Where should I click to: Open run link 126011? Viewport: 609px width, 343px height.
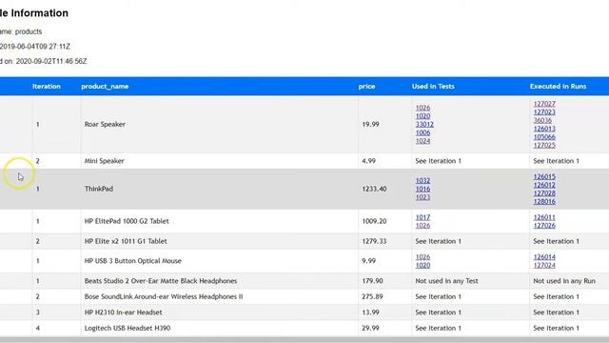coord(544,217)
